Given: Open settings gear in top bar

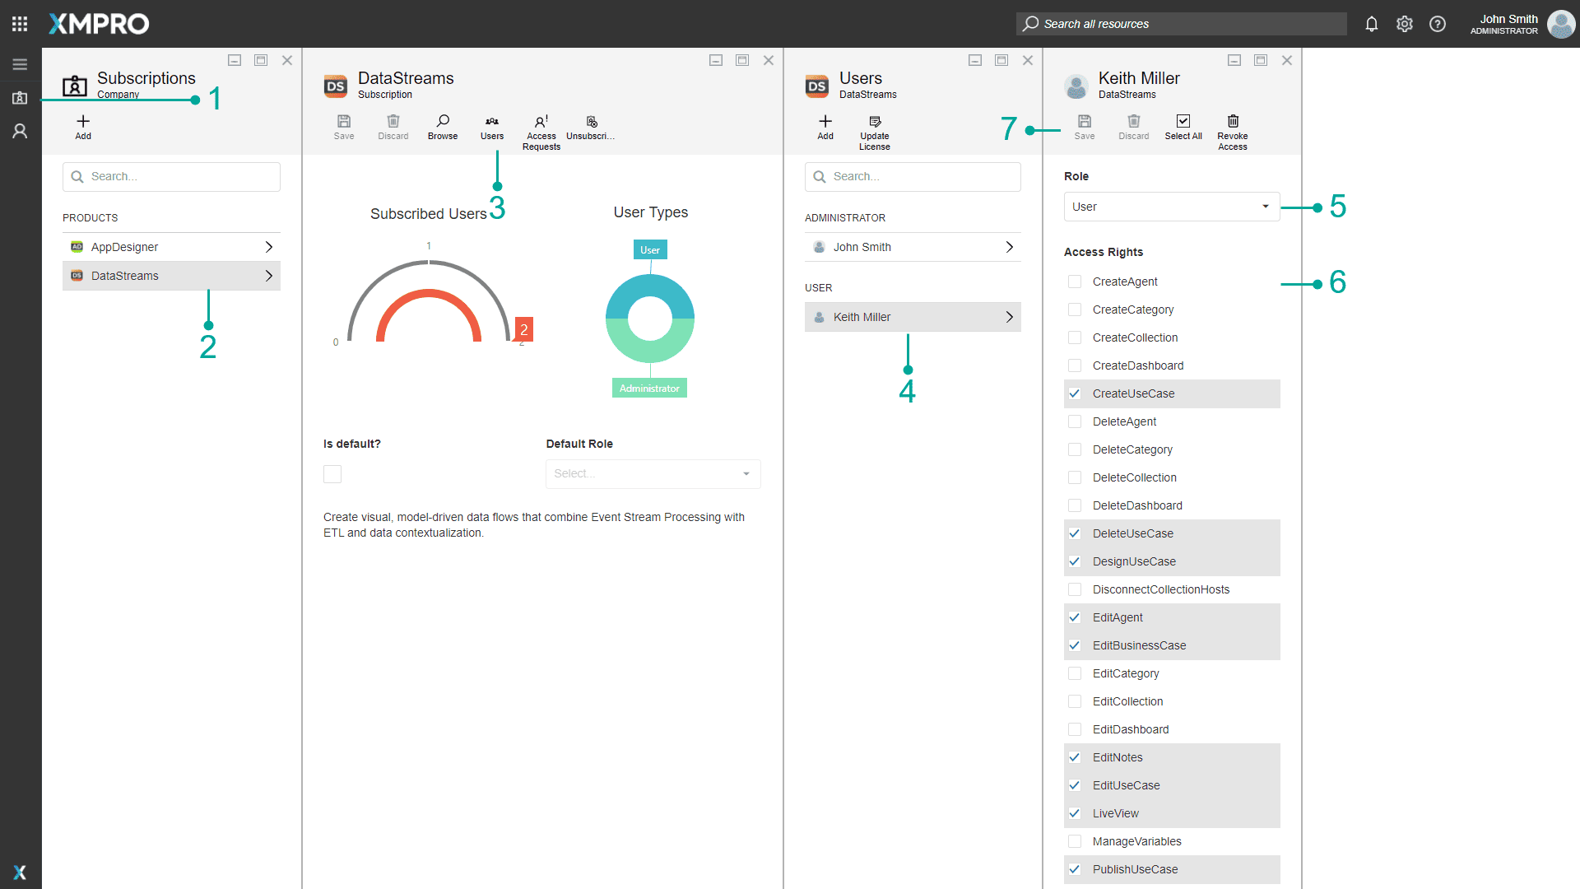Looking at the screenshot, I should point(1404,24).
